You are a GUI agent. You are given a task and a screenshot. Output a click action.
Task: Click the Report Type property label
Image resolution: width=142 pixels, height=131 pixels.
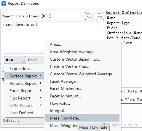coord(118,23)
